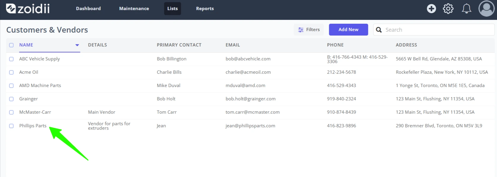The width and height of the screenshot is (497, 177).
Task: Open the McMaster-Carr entry
Action: click(35, 112)
